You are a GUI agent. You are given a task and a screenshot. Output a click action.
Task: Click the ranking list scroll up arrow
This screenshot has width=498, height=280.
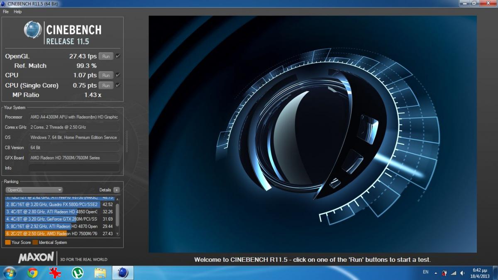pos(117,198)
